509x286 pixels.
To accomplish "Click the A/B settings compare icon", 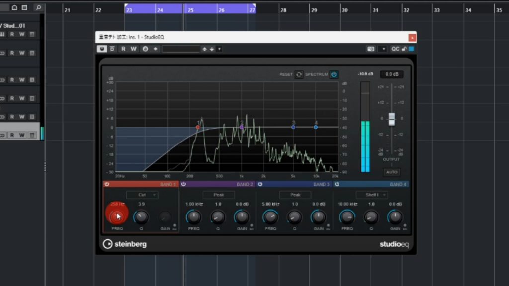I will coord(145,49).
